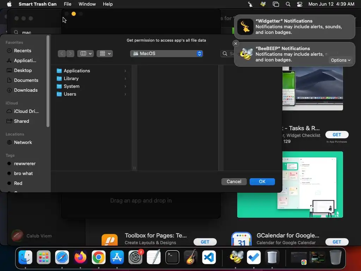Viewport: 361px width, 271px height.
Task: Click GET for Toolbox for Pages
Action: pos(205,242)
